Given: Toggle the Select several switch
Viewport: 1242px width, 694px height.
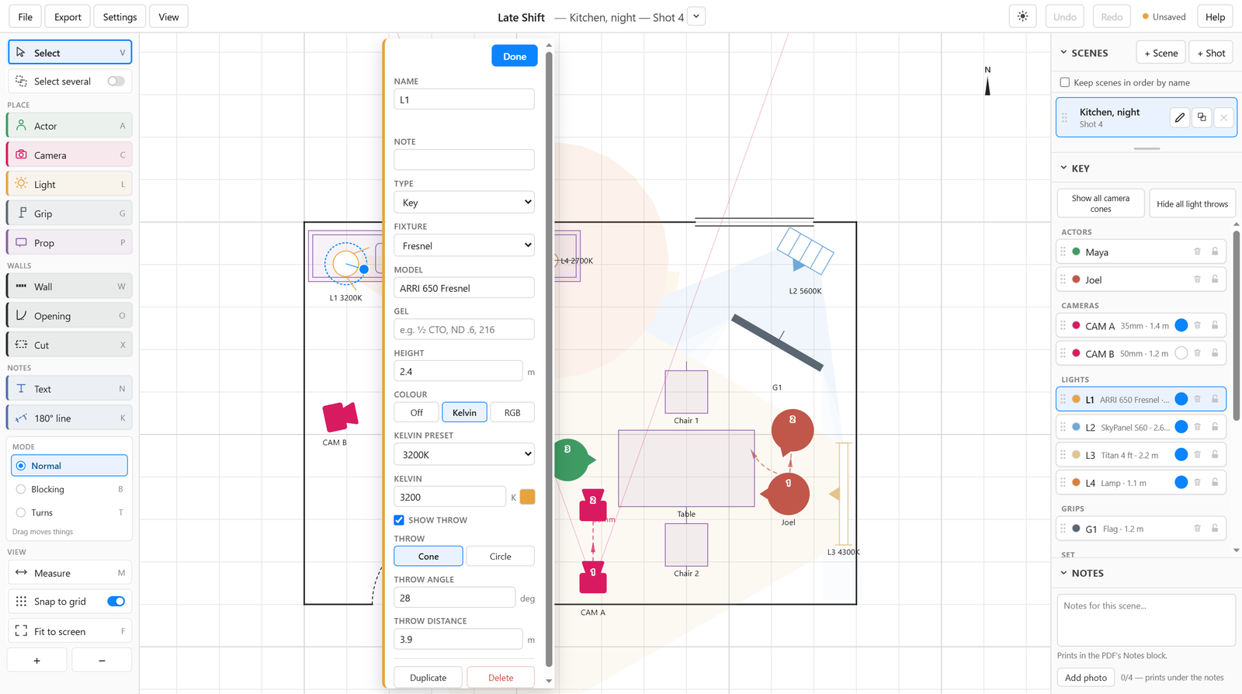Looking at the screenshot, I should pyautogui.click(x=116, y=82).
